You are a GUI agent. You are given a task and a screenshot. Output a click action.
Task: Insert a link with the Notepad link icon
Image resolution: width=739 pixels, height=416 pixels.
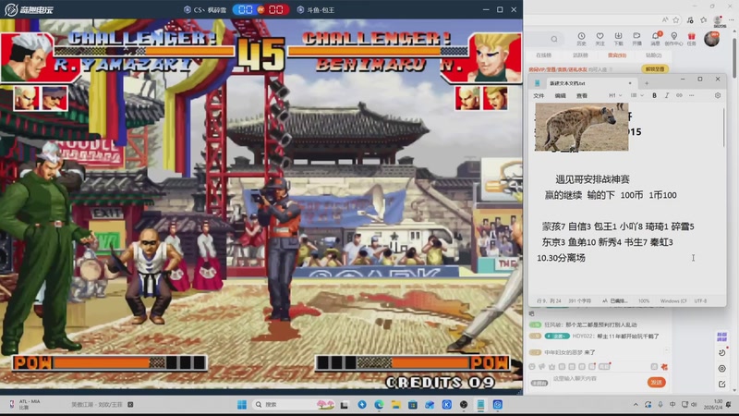(x=679, y=95)
